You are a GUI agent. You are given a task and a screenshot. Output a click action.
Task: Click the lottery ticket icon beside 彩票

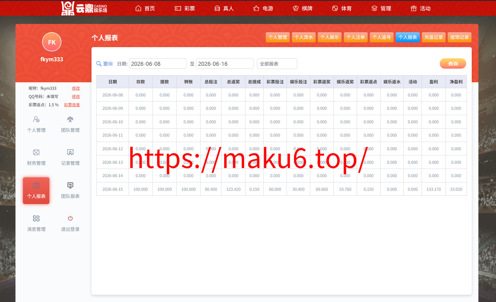pyautogui.click(x=178, y=8)
